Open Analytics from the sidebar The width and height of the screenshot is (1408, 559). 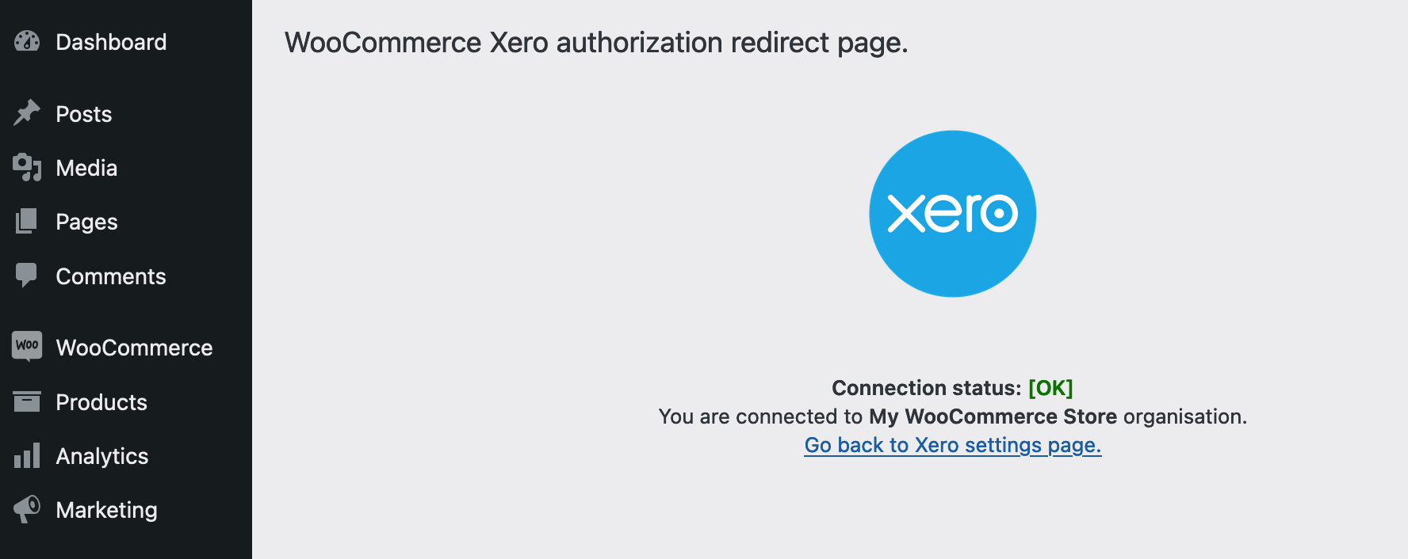point(101,456)
